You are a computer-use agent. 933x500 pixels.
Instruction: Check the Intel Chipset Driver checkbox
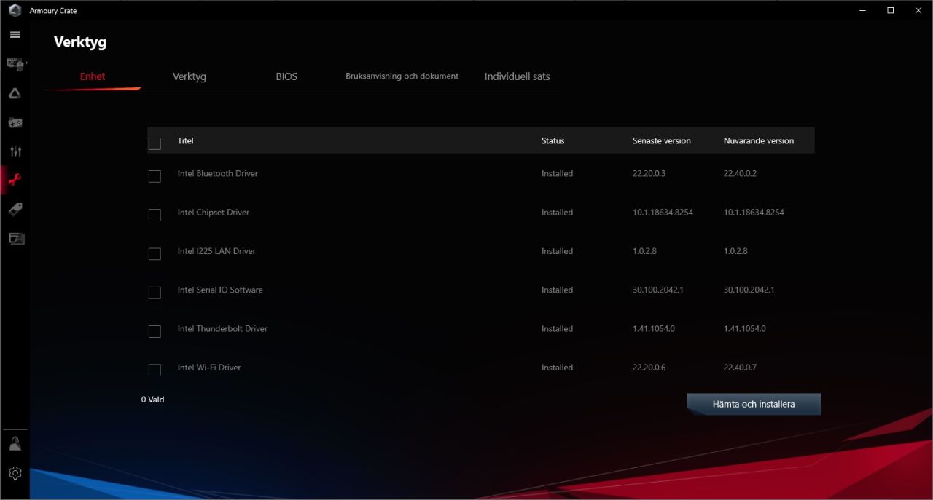(x=155, y=215)
